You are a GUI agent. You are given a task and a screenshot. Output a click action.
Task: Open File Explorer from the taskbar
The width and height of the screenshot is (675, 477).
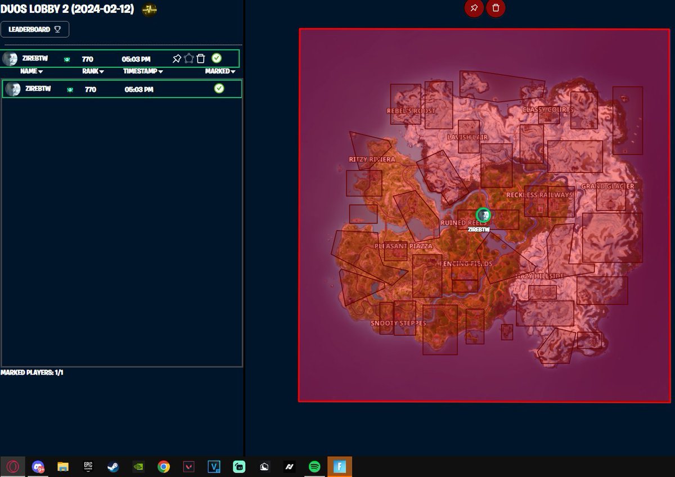click(63, 467)
